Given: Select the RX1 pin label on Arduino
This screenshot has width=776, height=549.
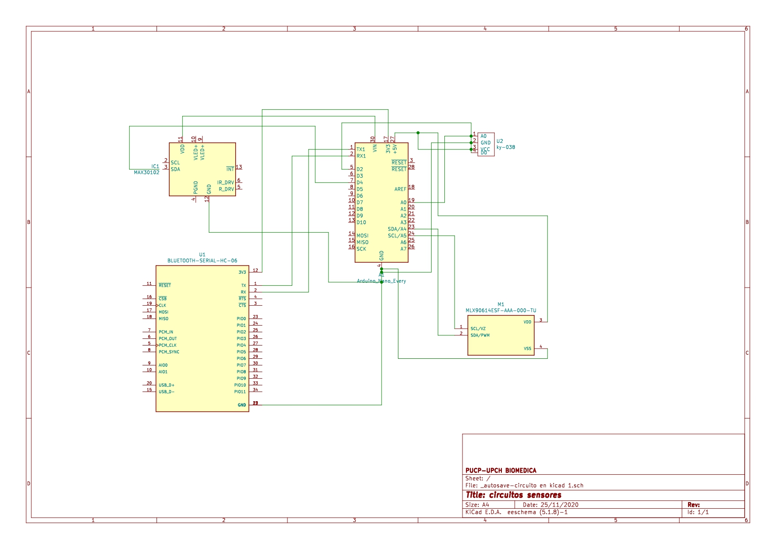Looking at the screenshot, I should coord(361,156).
